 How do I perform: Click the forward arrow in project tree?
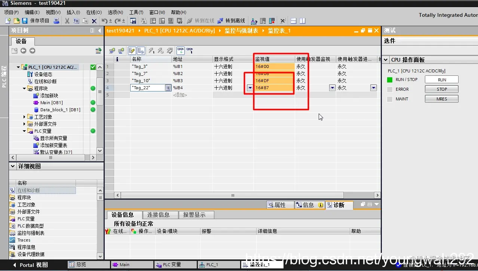32,50
